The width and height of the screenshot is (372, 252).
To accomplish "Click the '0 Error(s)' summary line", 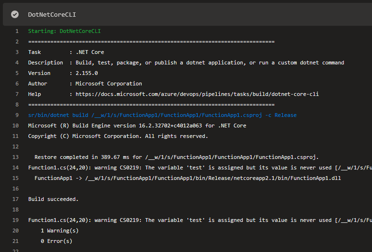I will coord(56,241).
